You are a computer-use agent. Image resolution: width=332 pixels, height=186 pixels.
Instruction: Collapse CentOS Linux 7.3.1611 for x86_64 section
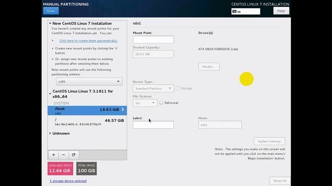click(x=50, y=94)
